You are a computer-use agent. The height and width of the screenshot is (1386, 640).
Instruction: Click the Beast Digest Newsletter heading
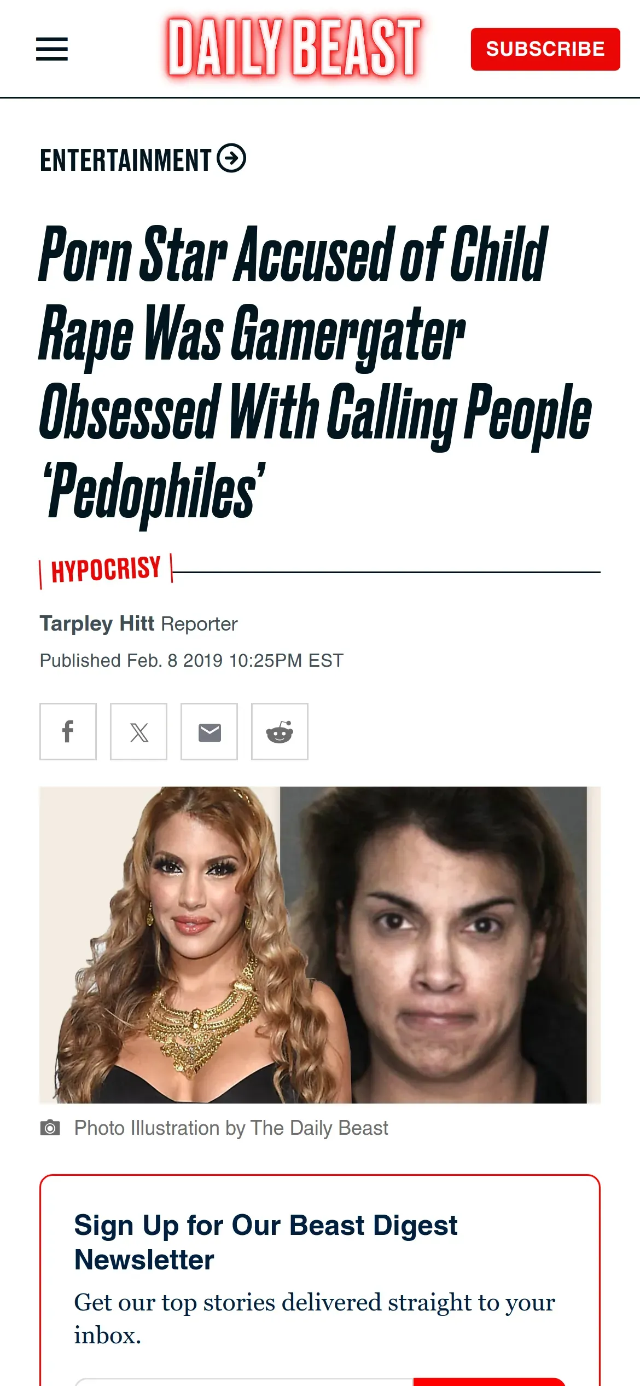266,1242
